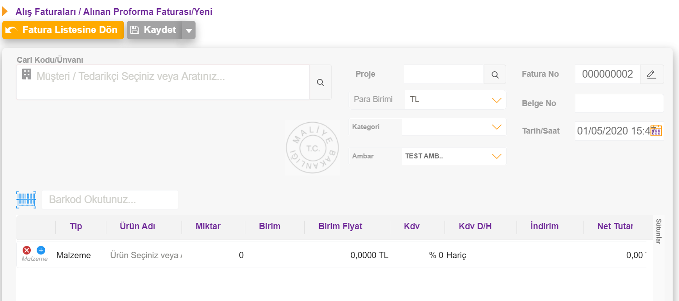Focus the Barkod Okutunuz input field
This screenshot has width=679, height=301.
(x=110, y=199)
